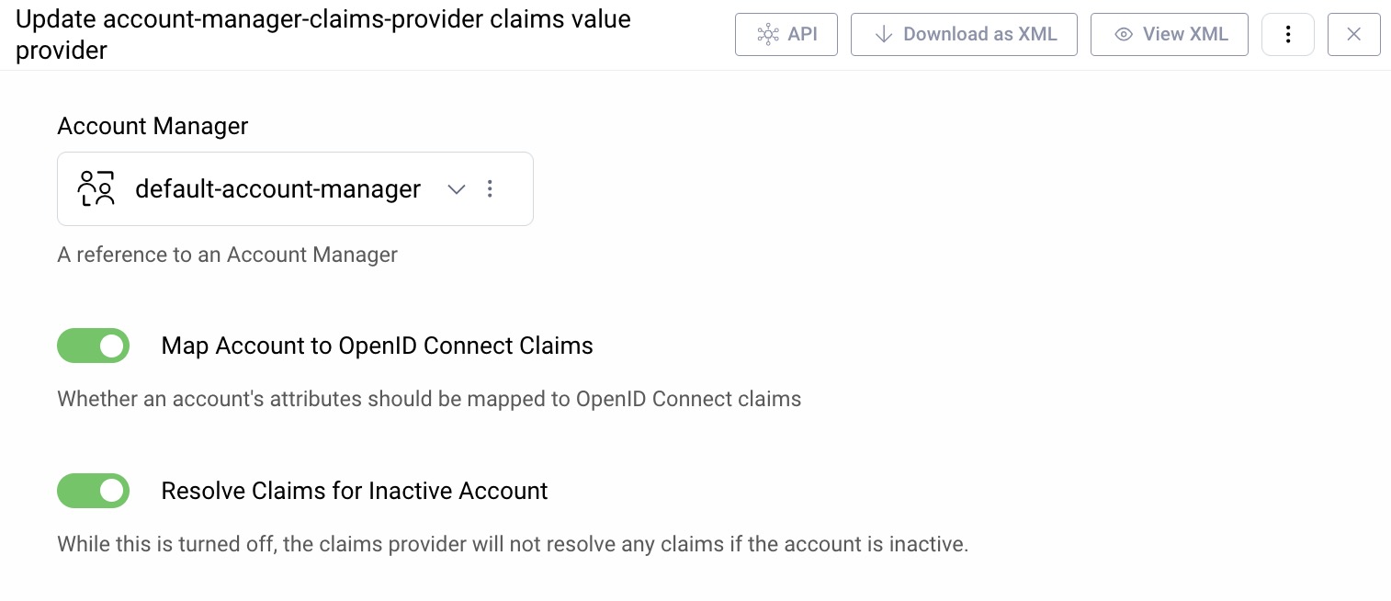Click the API nodes icon before the API label
The height and width of the screenshot is (601, 1391).
(769, 34)
